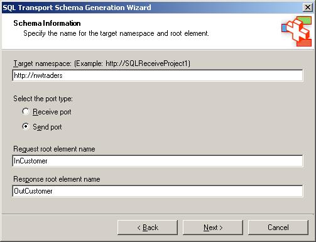316x242 pixels.
Task: Close the SQL Transport Schema Generation Wizard
Action: [x=308, y=8]
